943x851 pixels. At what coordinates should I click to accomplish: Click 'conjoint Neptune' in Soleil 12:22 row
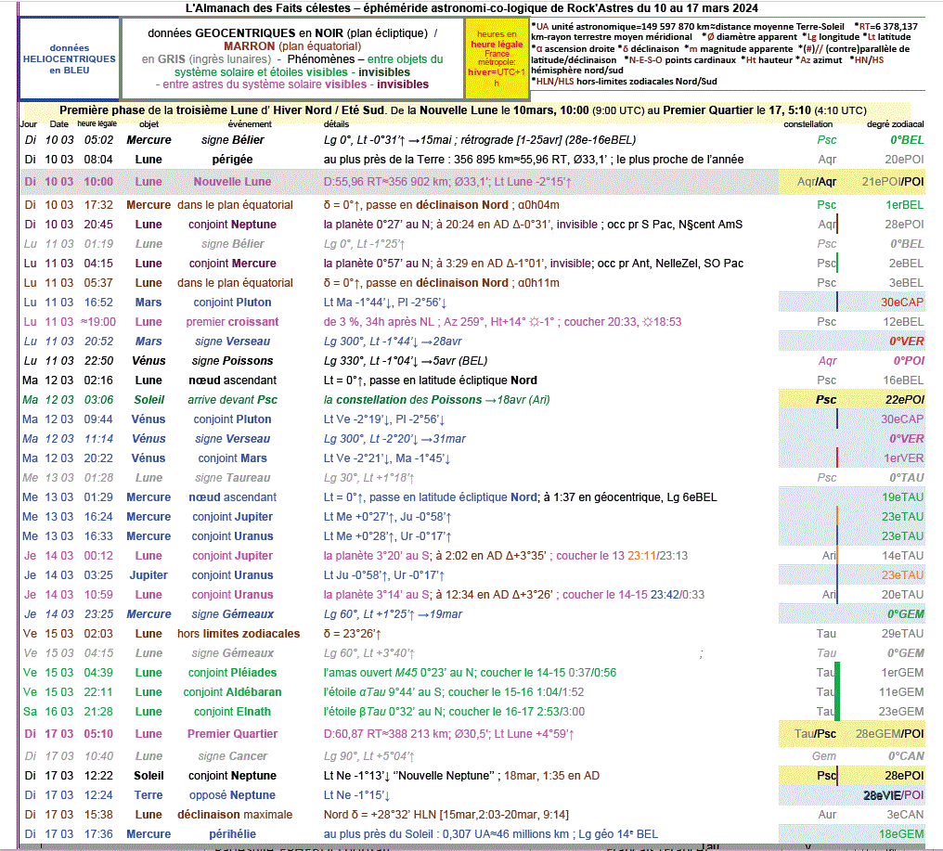232,776
